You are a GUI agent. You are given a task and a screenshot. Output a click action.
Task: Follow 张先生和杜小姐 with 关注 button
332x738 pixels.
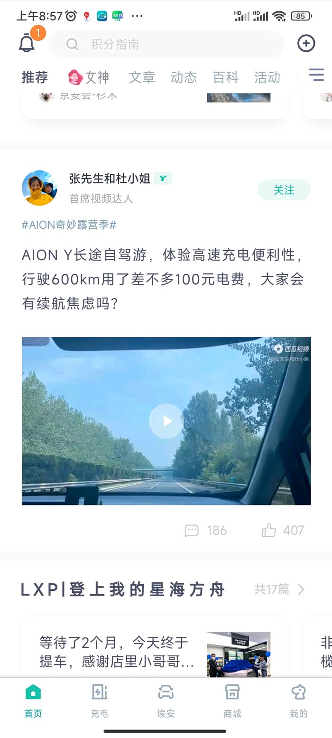point(284,190)
